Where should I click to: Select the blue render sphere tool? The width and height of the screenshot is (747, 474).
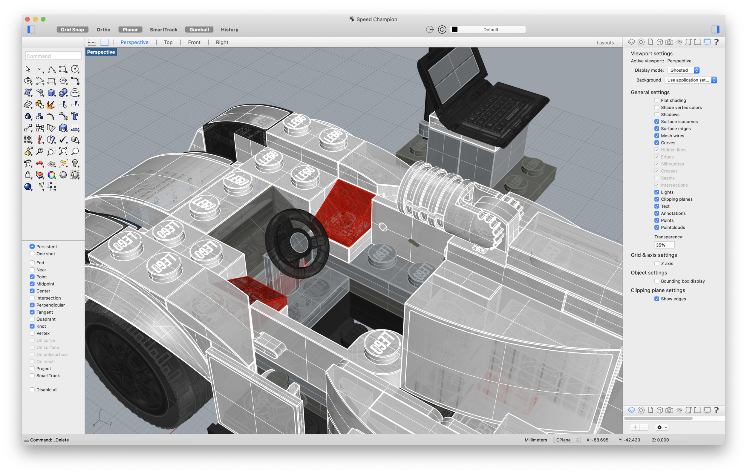click(x=28, y=187)
